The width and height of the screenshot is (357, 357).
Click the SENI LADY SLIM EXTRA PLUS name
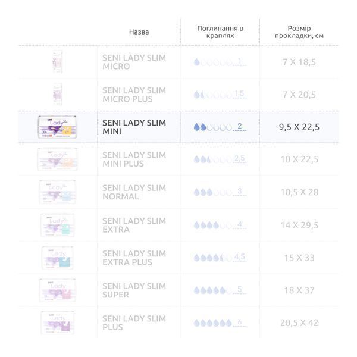coord(134,258)
